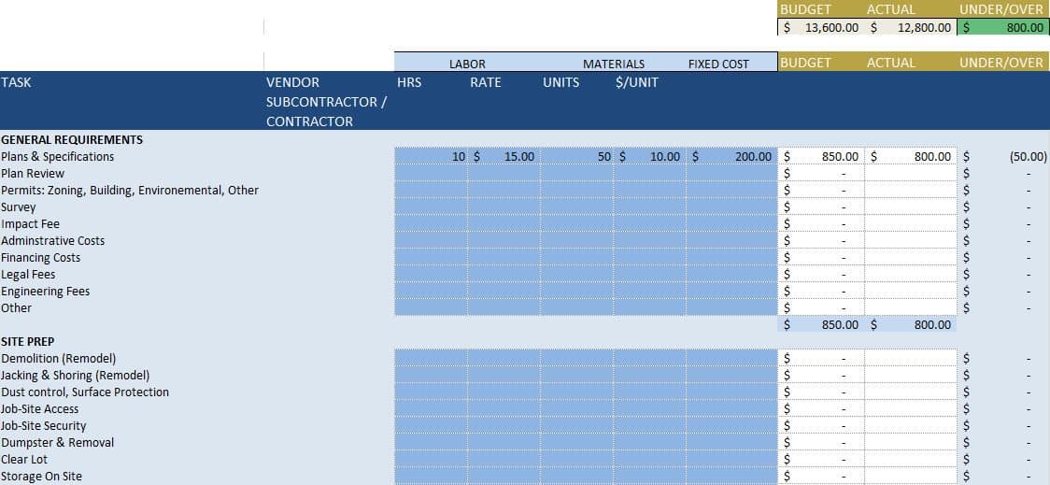Select the TASK column header

pos(16,82)
